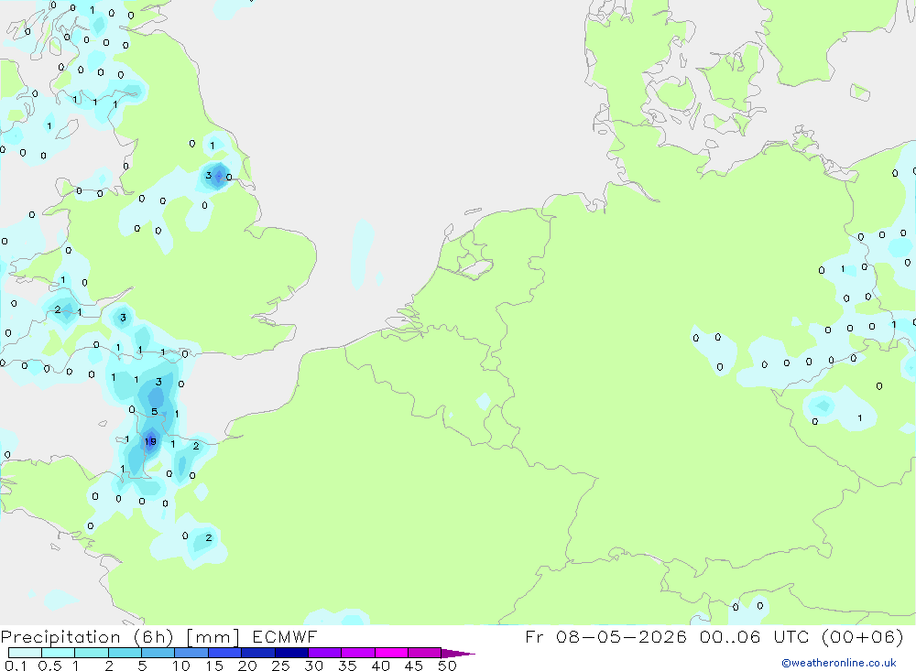
Task: Click the "10" legend scale label
Action: [181, 666]
